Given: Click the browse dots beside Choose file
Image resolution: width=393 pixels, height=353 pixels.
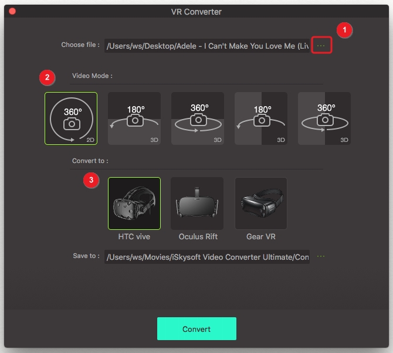Looking at the screenshot, I should point(321,45).
